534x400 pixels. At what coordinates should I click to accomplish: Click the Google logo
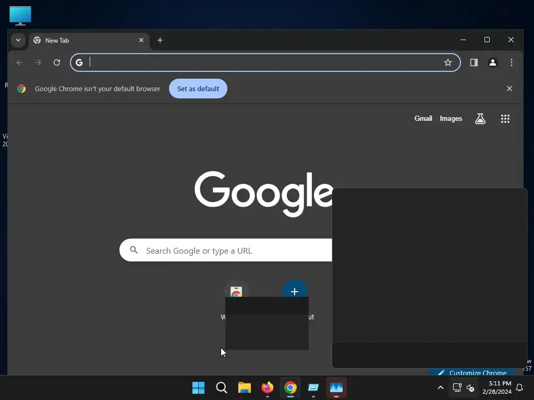pos(263,194)
